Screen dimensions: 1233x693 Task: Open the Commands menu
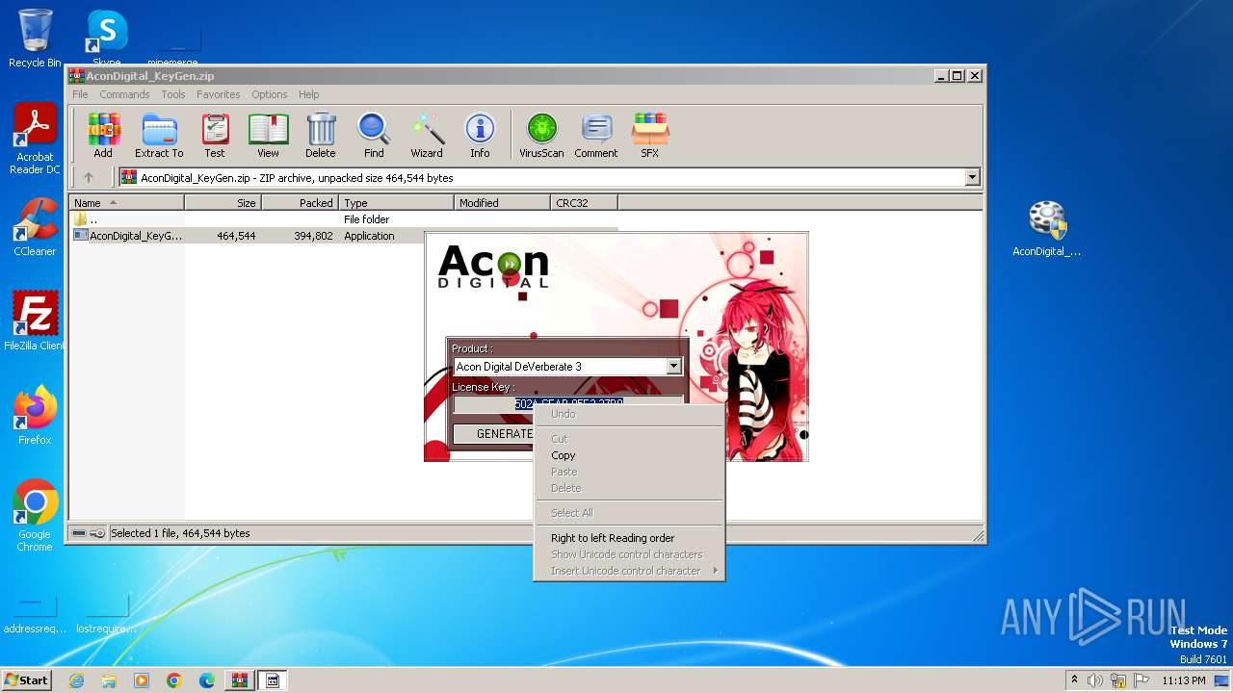[124, 94]
